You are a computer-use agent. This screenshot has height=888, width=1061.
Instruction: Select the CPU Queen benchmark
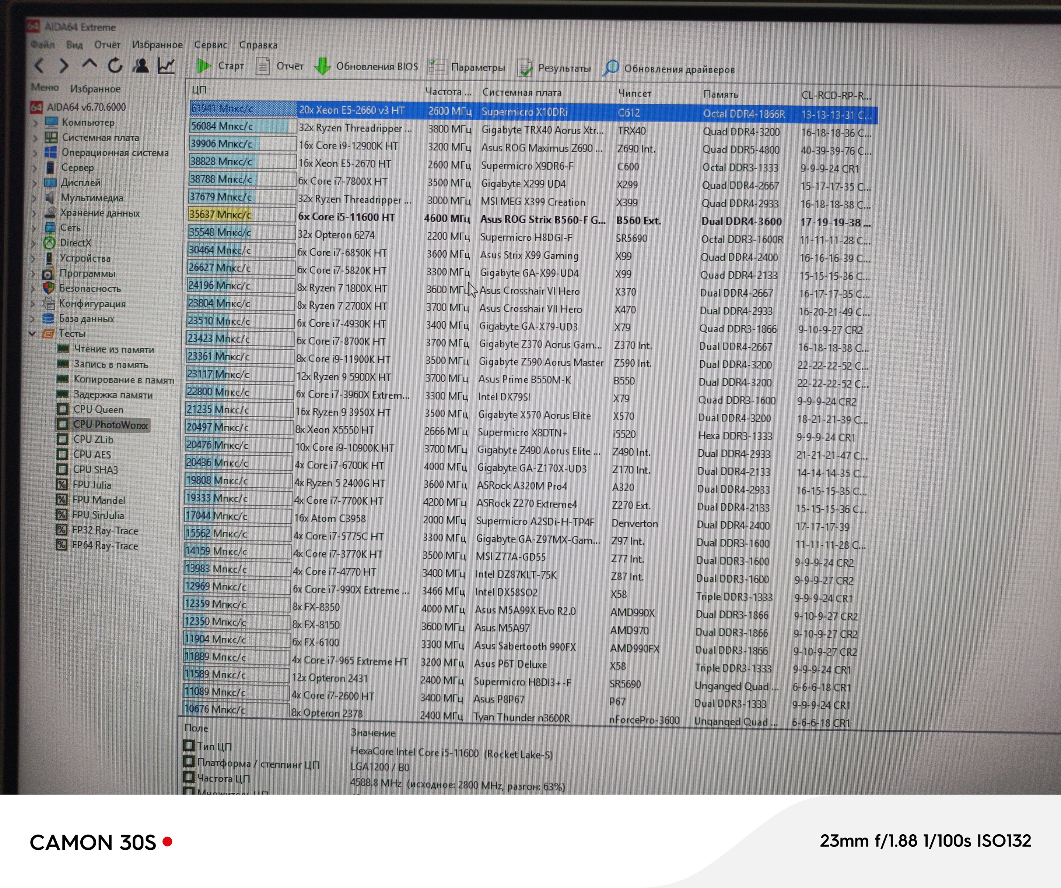pyautogui.click(x=90, y=410)
